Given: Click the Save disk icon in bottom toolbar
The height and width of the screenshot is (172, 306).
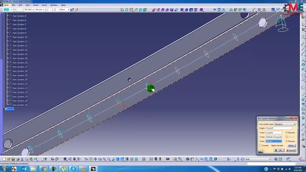Looking at the screenshot, I should coord(13,159).
